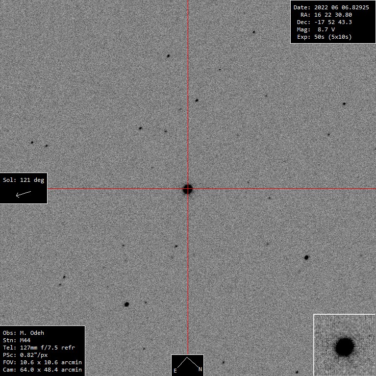
Task: Click the solar direction arrow icon
Action: tap(23, 194)
